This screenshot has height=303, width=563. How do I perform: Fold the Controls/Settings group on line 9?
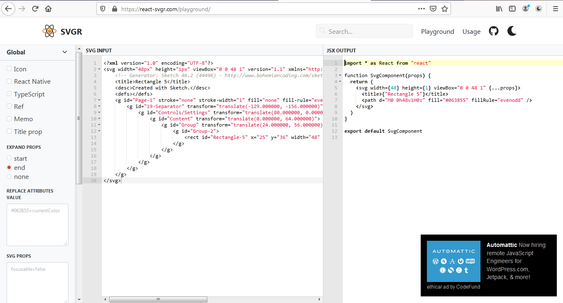[100, 113]
